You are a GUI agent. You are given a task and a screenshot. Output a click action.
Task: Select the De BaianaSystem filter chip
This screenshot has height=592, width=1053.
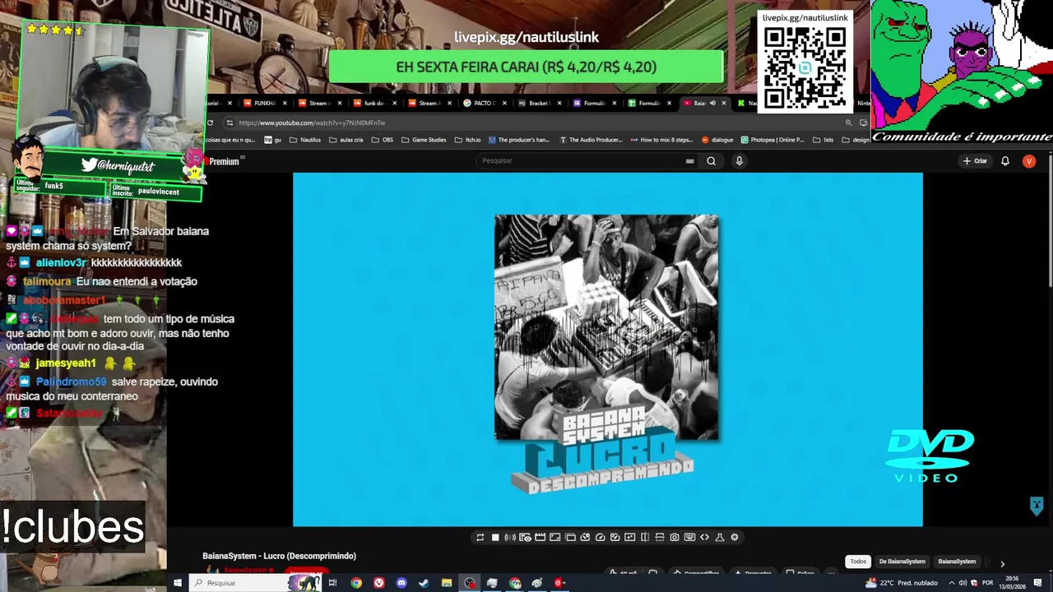902,562
